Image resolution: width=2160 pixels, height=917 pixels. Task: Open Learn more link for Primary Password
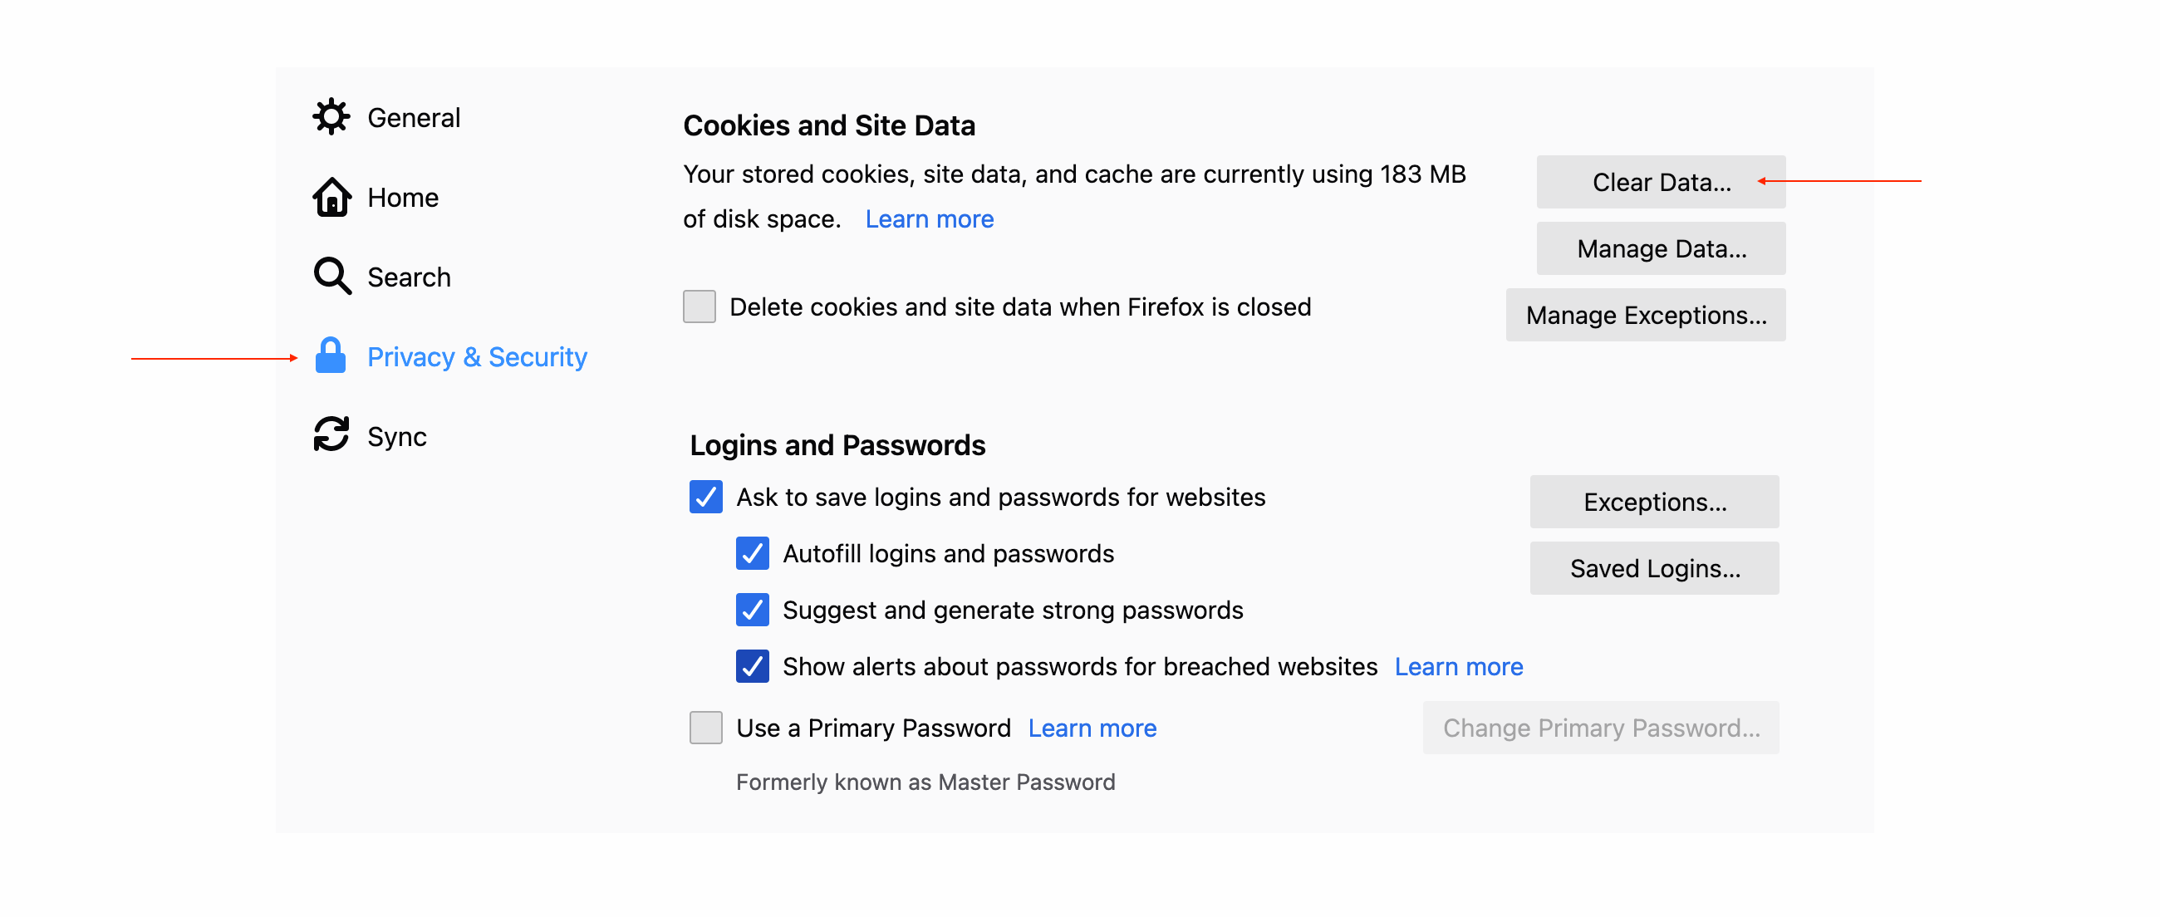click(x=1092, y=728)
